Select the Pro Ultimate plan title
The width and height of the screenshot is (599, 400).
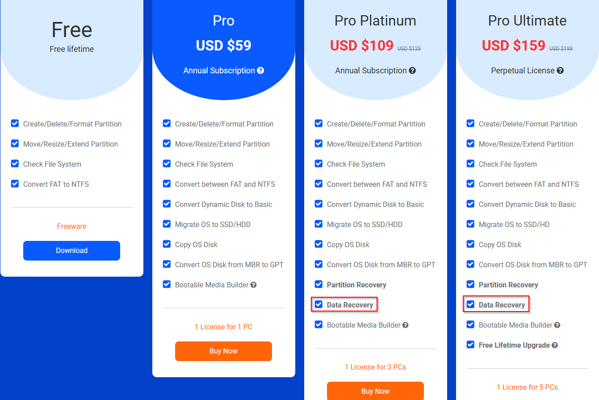527,21
